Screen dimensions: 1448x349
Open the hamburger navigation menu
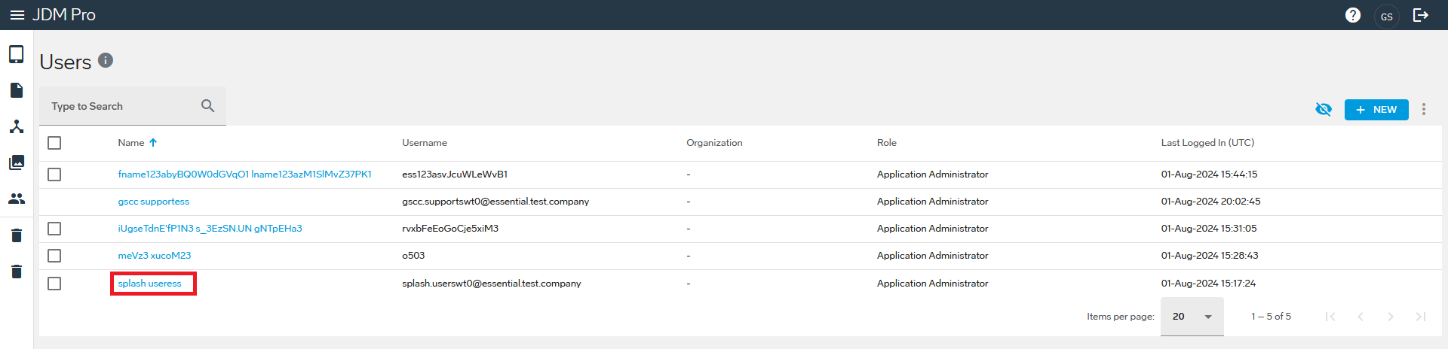pos(17,15)
